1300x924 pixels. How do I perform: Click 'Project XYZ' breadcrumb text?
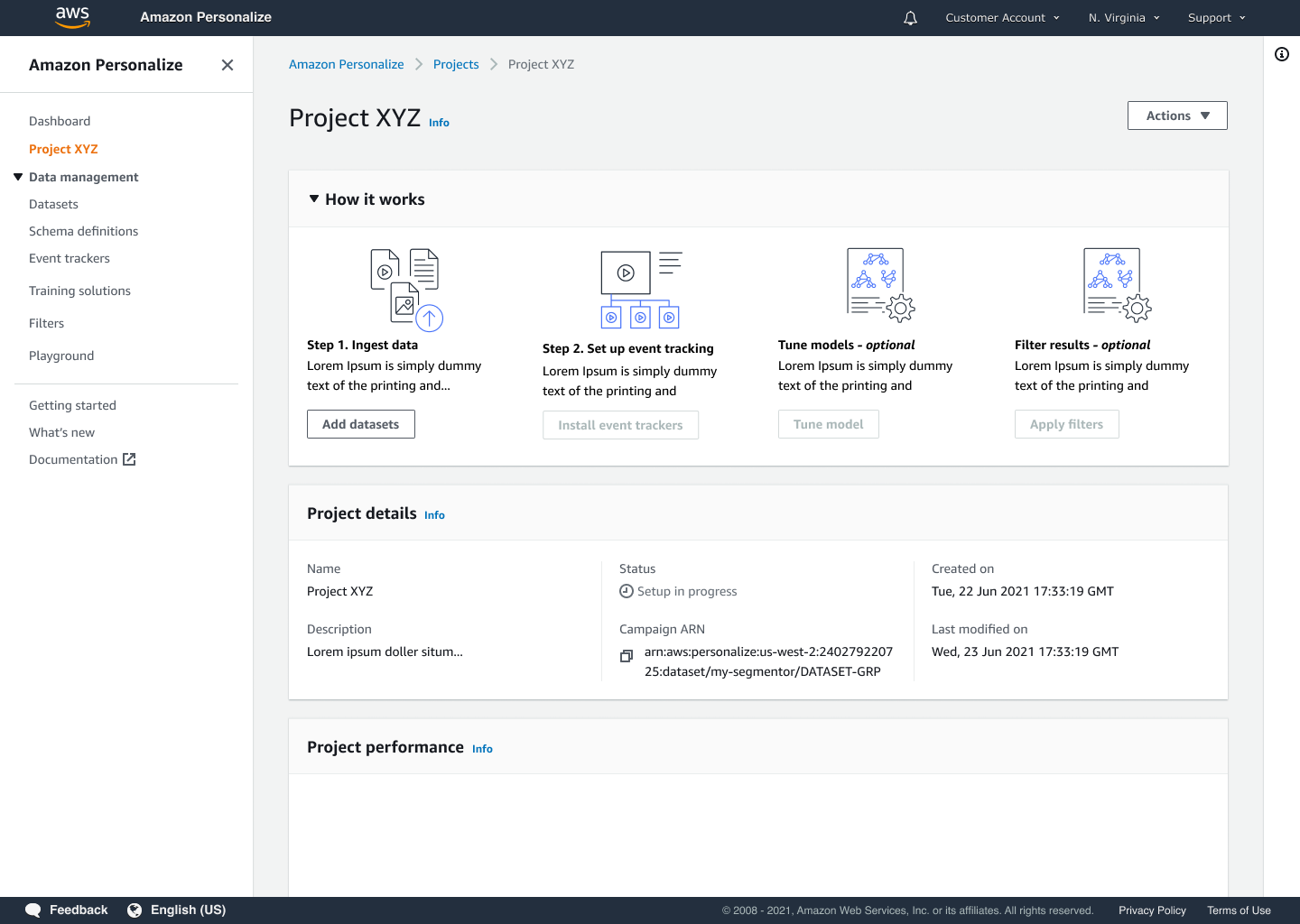point(541,64)
